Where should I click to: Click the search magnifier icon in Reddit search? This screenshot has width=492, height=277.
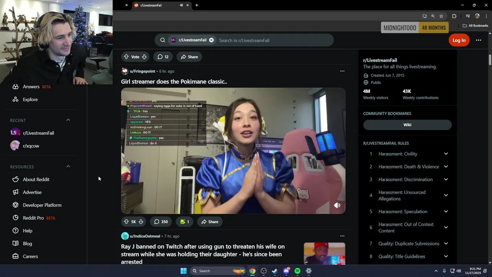(x=163, y=40)
